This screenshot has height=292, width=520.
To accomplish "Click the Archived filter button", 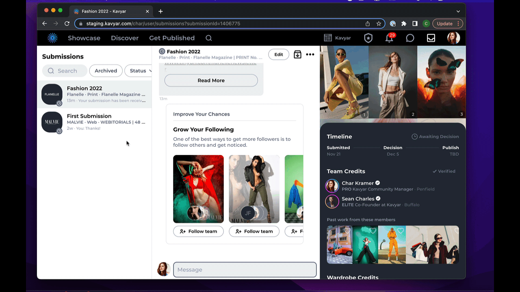I will pos(106,71).
